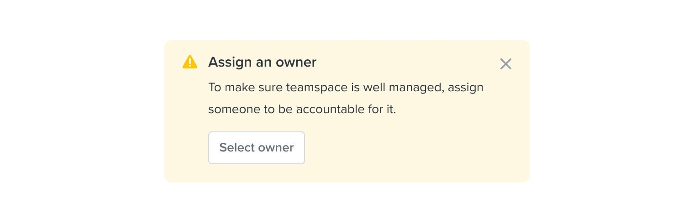The width and height of the screenshot is (694, 219).
Task: Click the word 'owner' in the heading
Action: point(295,62)
